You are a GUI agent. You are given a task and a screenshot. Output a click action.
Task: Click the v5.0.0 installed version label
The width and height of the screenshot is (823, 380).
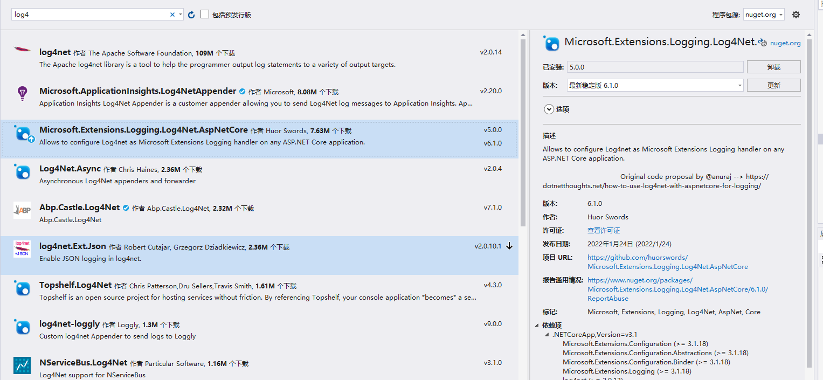(493, 130)
